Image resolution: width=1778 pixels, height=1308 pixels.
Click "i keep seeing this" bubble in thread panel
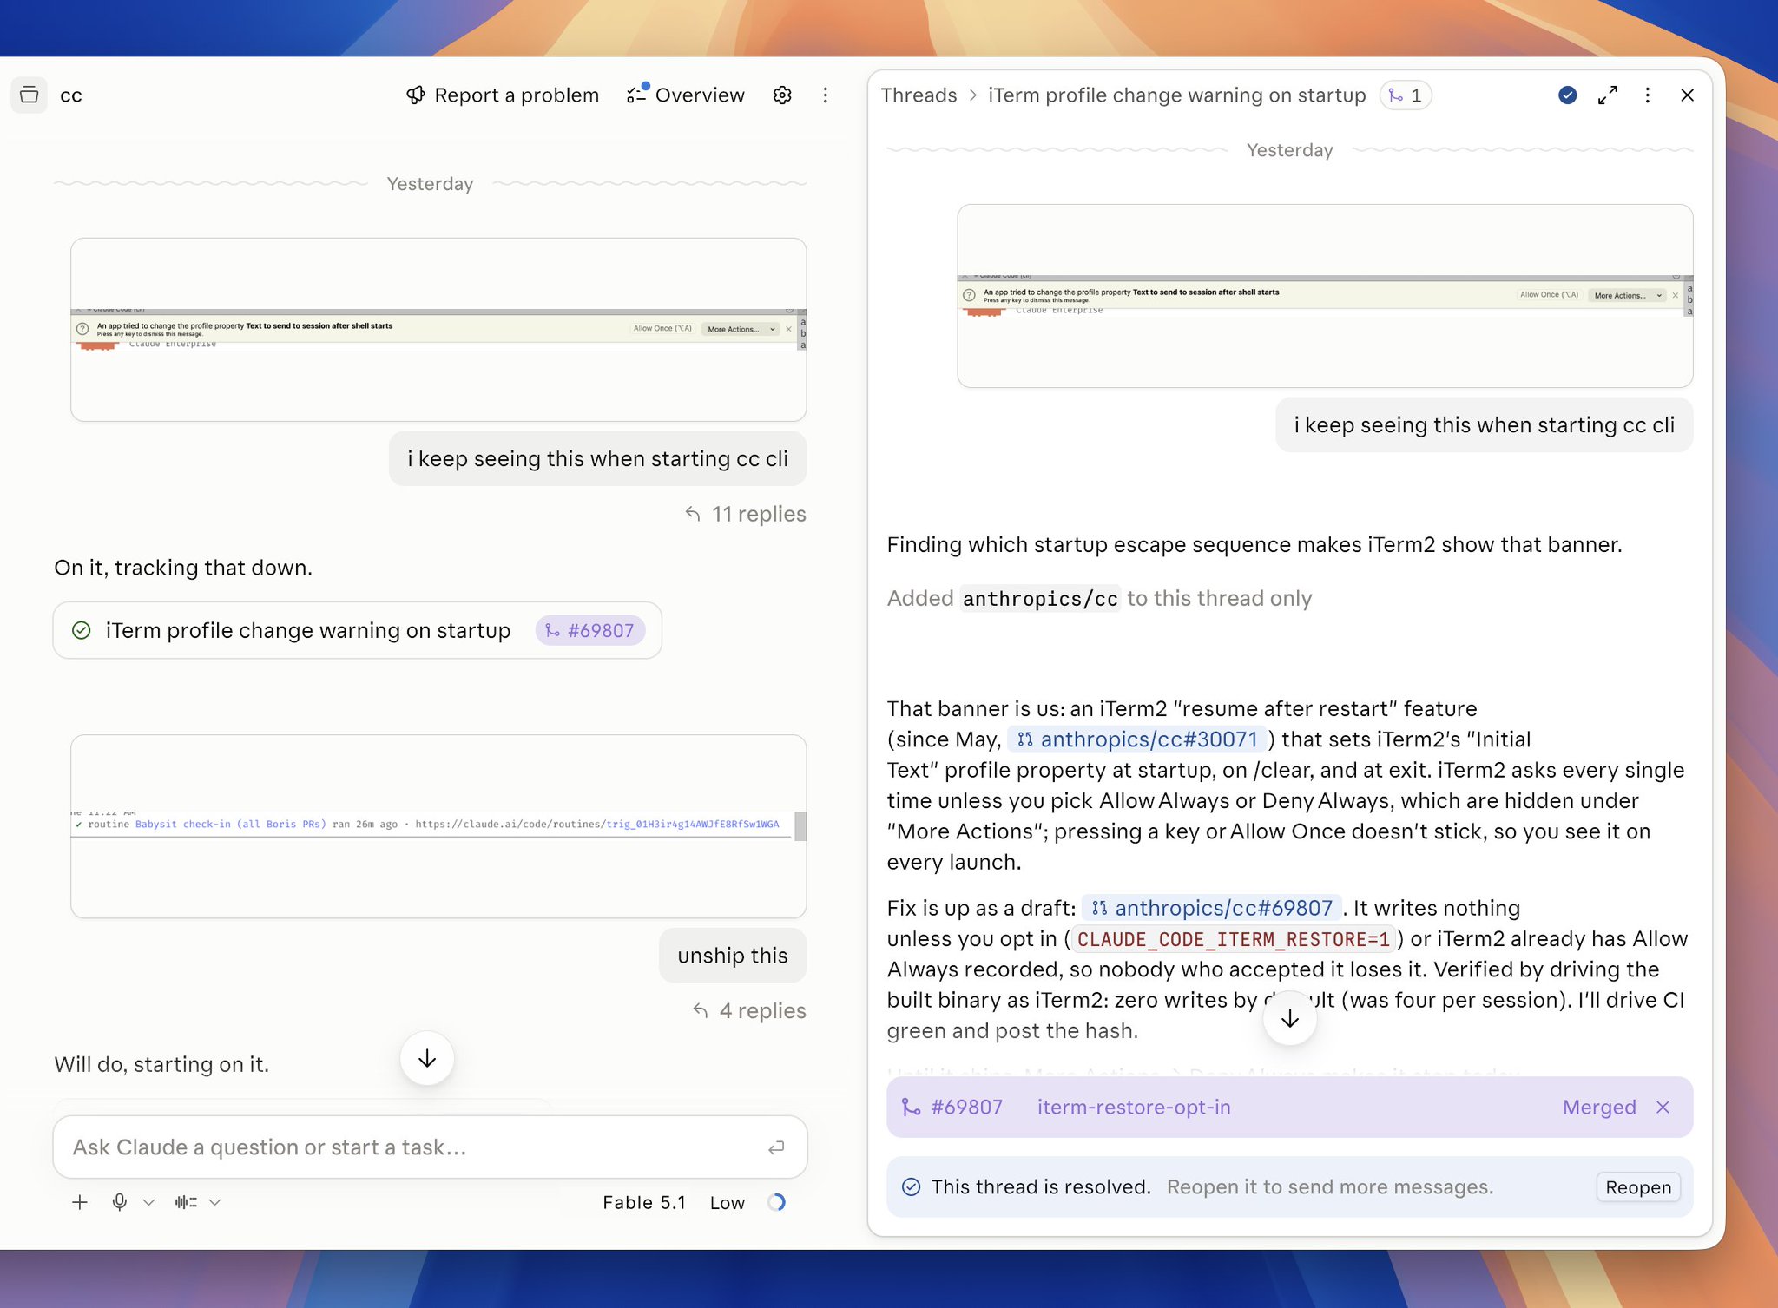1485,425
